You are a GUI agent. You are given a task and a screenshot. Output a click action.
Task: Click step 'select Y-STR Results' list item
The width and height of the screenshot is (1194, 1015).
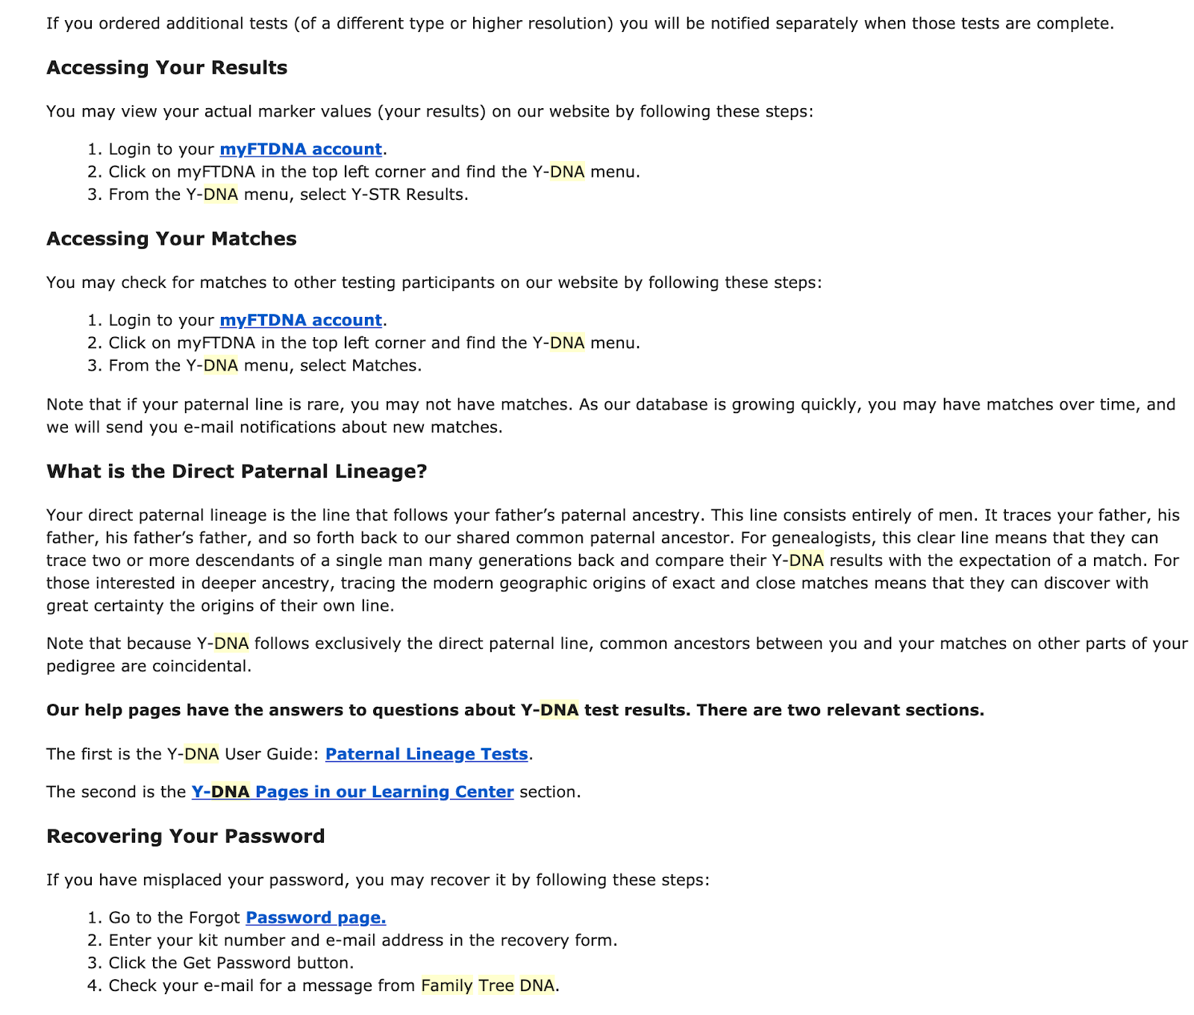tap(288, 195)
